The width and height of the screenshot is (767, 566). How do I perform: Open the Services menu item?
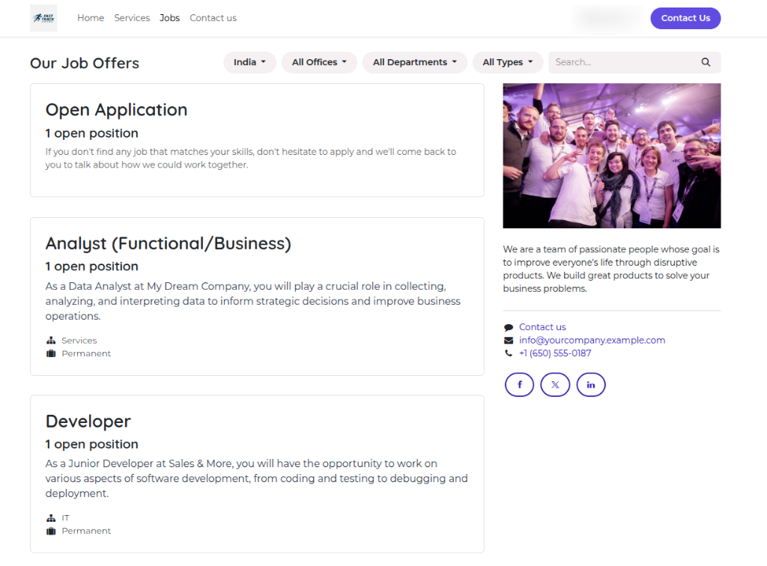click(x=132, y=18)
